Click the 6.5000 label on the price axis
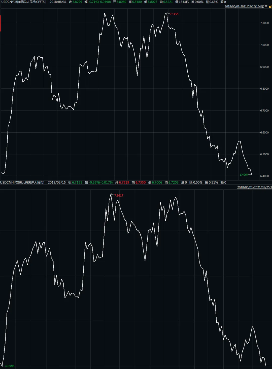 coord(264,154)
